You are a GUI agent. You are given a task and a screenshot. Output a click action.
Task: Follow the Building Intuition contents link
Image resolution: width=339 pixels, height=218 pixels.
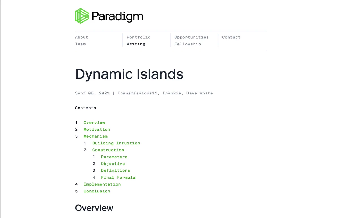pyautogui.click(x=116, y=143)
